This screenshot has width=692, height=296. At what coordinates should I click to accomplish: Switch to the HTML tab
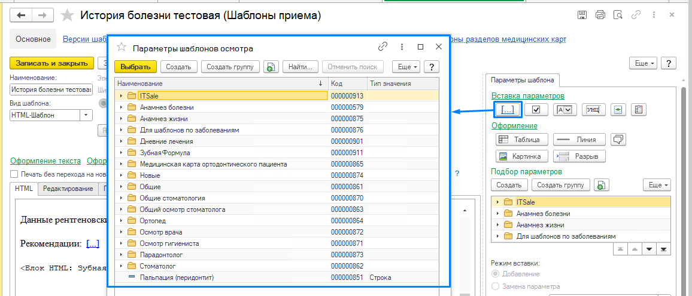tap(24, 188)
